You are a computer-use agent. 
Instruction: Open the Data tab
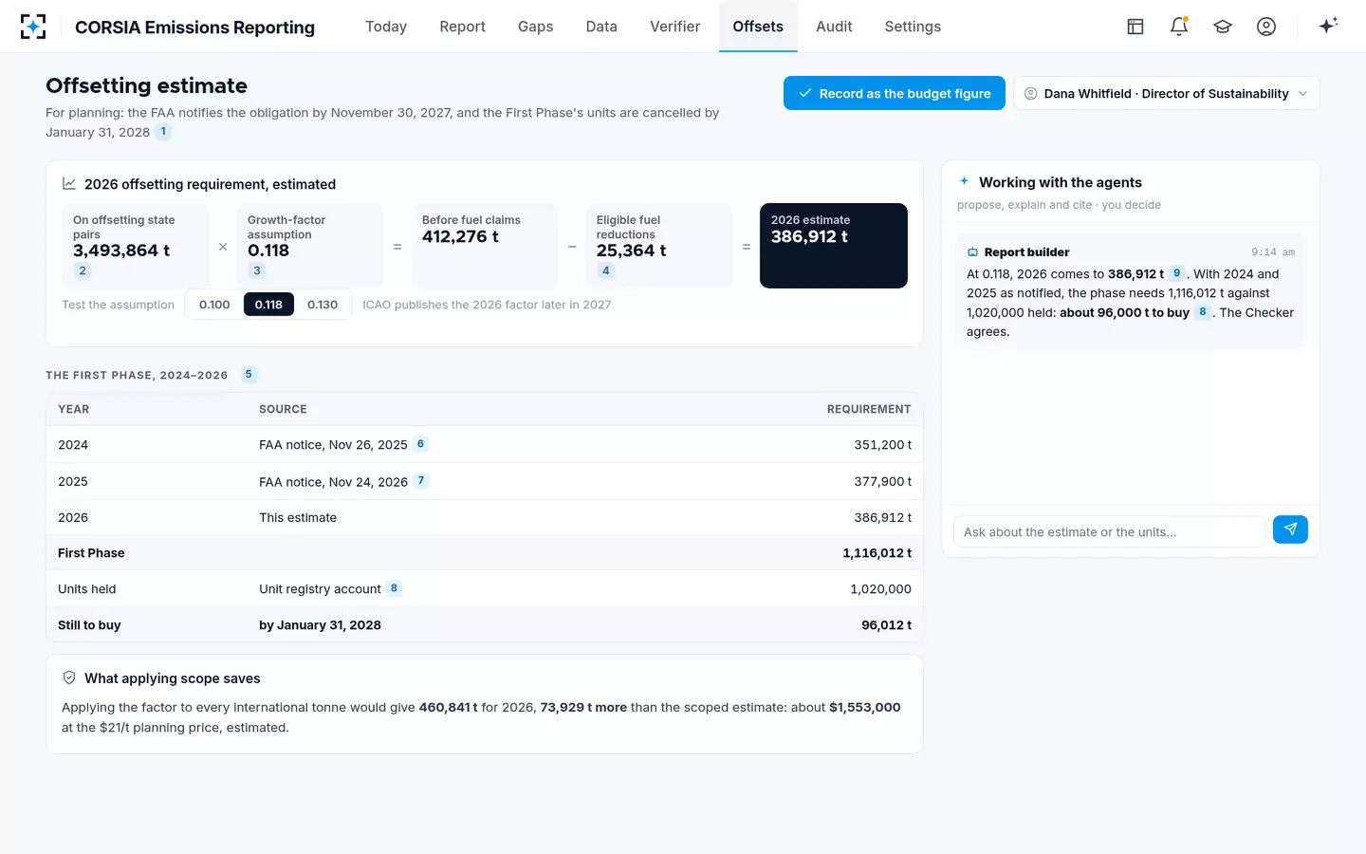(601, 27)
